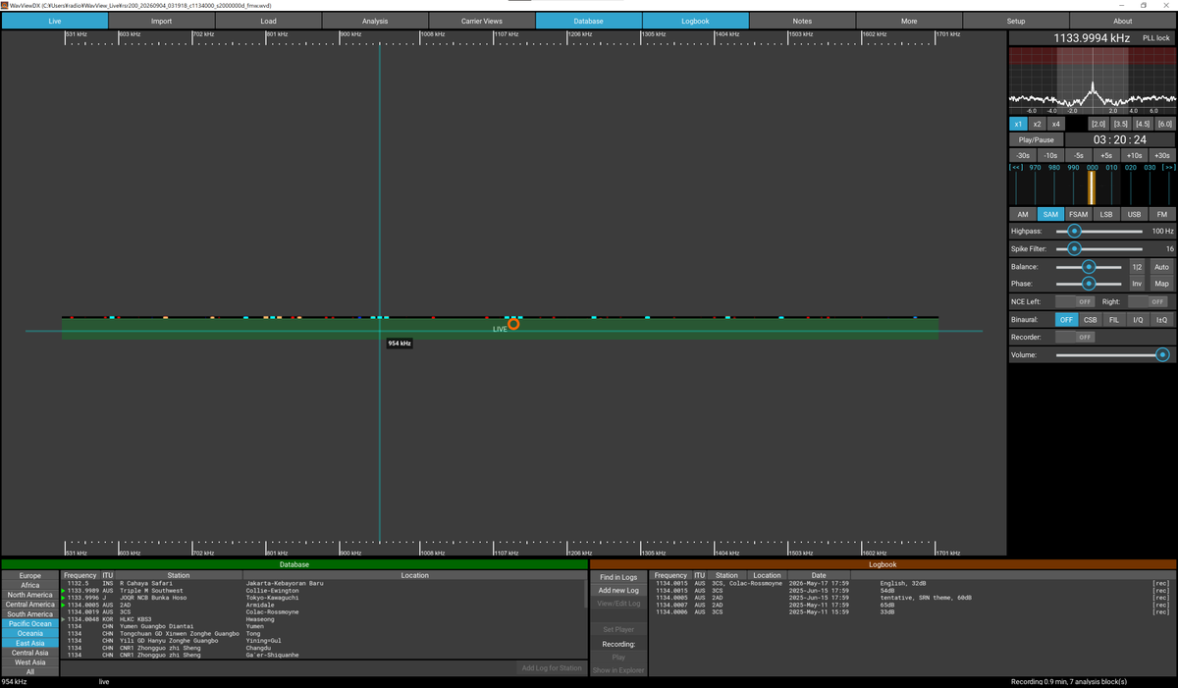Click the Inv phase button
The image size is (1178, 688).
click(x=1137, y=284)
